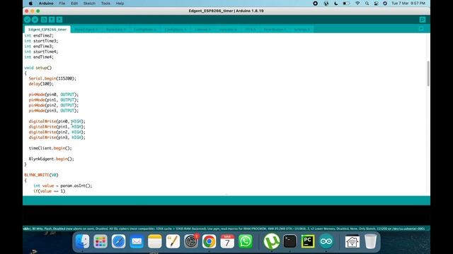Click the Open sketch toolbar icon

[x=52, y=20]
